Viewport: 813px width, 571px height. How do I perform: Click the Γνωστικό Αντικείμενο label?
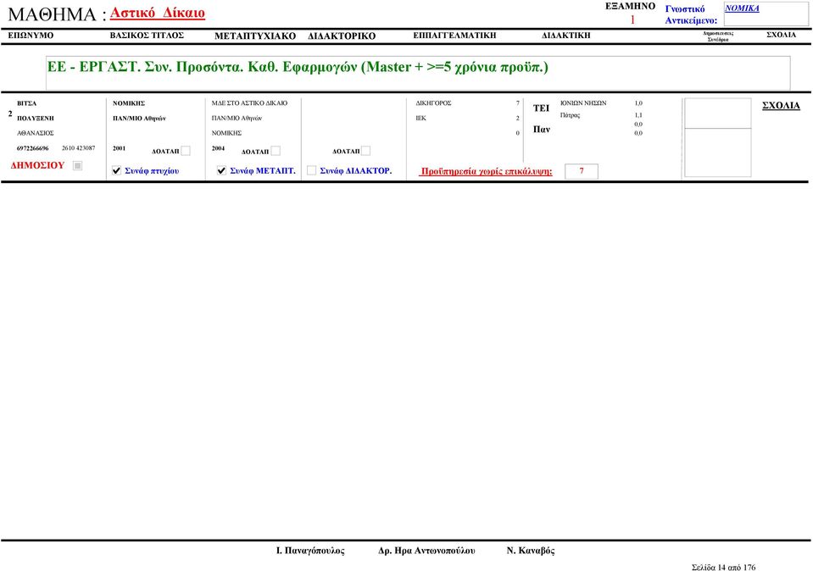pos(691,14)
